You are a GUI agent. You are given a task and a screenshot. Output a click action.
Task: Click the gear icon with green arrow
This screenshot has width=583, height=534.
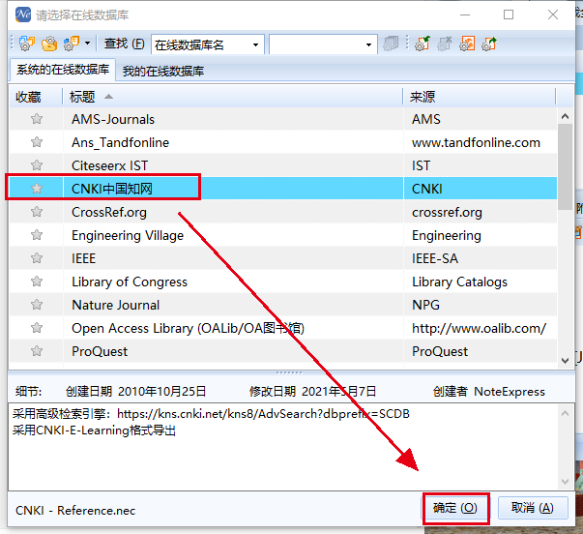coord(423,44)
